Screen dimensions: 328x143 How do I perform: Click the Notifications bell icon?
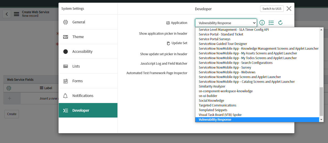66,96
